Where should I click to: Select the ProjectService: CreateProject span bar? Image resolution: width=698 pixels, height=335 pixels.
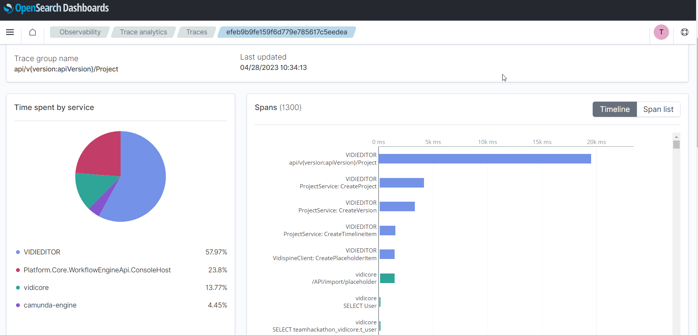(x=401, y=183)
